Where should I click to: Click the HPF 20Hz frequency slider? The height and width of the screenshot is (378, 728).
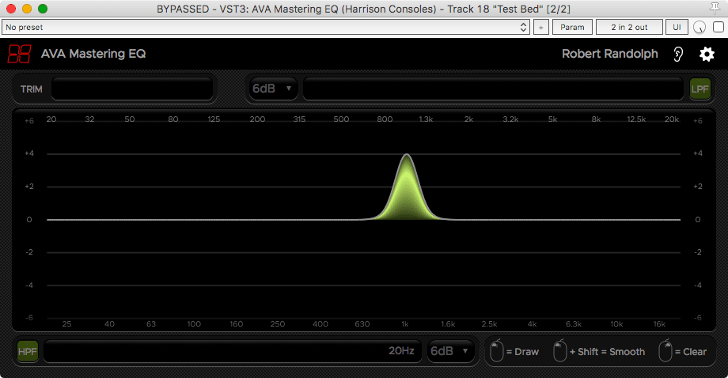point(233,351)
